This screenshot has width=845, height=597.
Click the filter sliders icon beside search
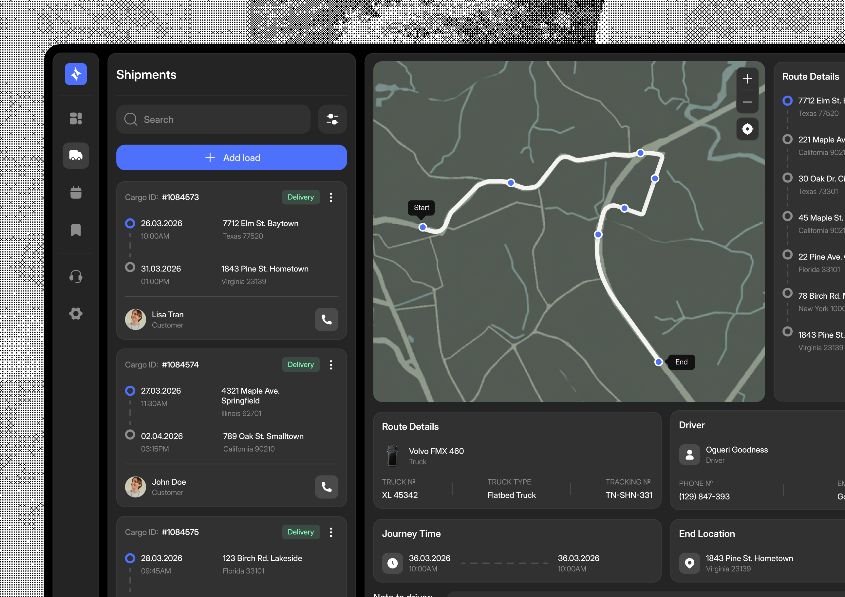tap(332, 119)
